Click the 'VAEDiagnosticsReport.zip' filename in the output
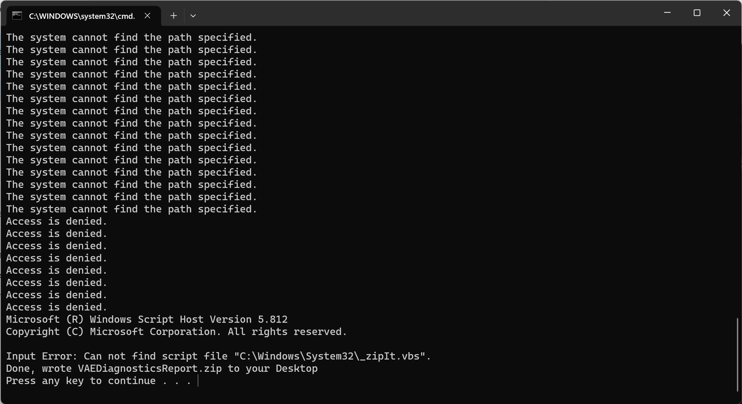This screenshot has width=742, height=404. (x=150, y=369)
